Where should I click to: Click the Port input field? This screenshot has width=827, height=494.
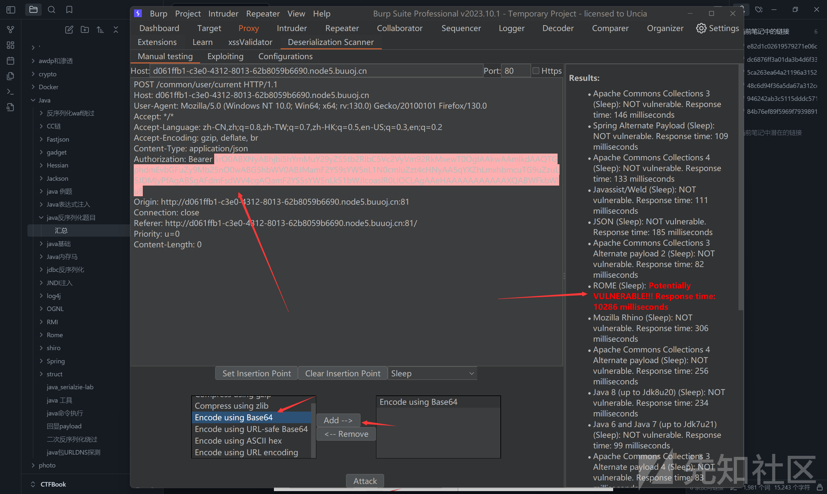coord(515,70)
